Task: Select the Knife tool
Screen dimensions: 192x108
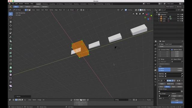Action: tap(11, 64)
